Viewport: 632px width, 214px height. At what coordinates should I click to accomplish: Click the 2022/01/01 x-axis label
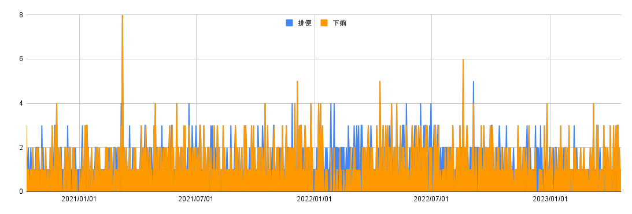pos(314,199)
